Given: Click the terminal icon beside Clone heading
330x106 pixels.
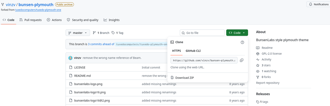Looking at the screenshot, I should coord(172,42).
